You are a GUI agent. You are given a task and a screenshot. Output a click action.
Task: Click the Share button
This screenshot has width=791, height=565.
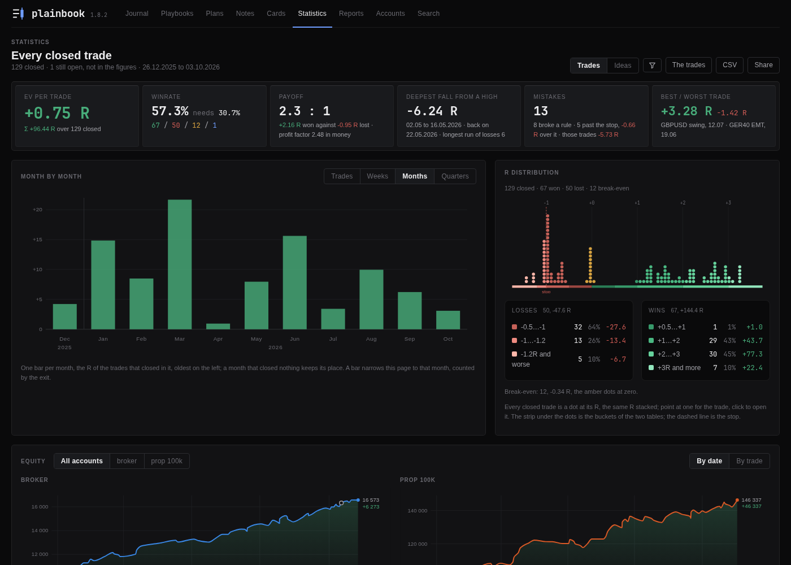pos(763,65)
